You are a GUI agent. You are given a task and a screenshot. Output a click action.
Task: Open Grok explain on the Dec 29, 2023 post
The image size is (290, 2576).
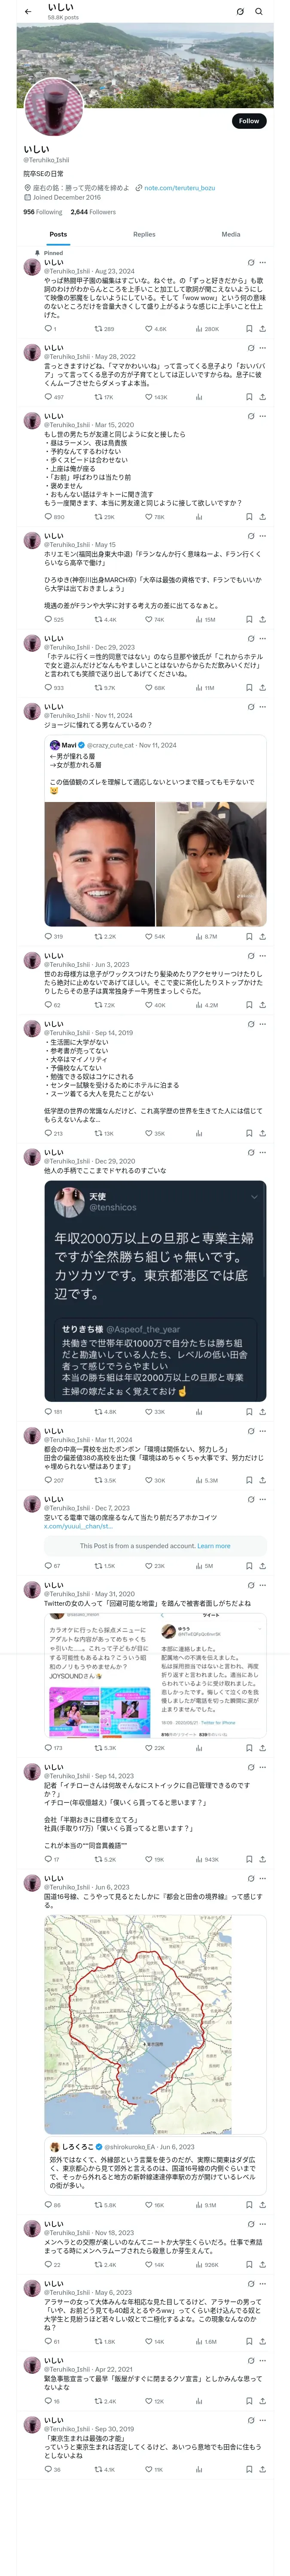click(250, 638)
